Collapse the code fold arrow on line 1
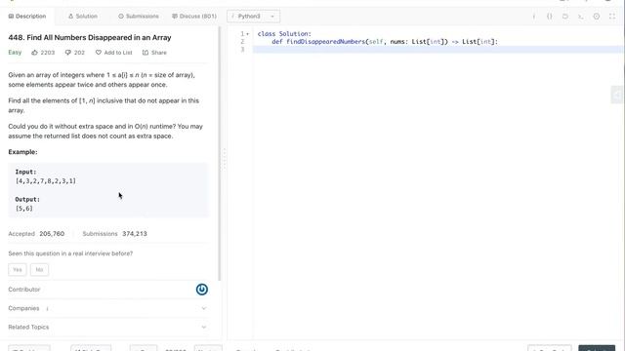This screenshot has width=625, height=351. click(x=247, y=34)
